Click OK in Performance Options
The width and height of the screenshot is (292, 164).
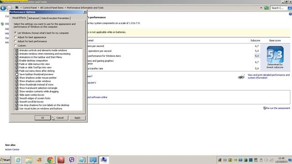pyautogui.click(x=42, y=118)
